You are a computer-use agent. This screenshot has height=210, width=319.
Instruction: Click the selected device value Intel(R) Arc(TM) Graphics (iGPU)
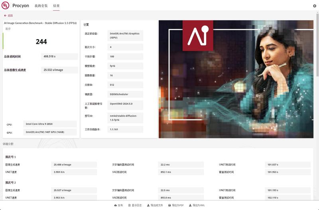[x=125, y=36]
